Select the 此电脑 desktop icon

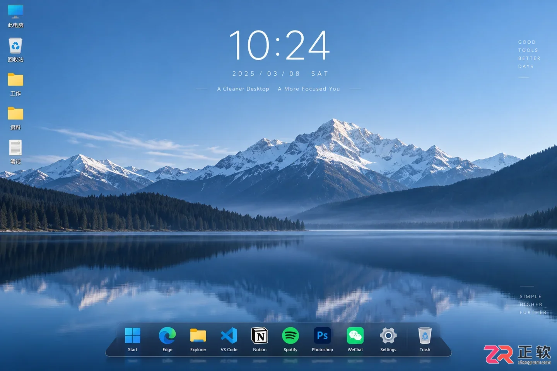coord(15,16)
